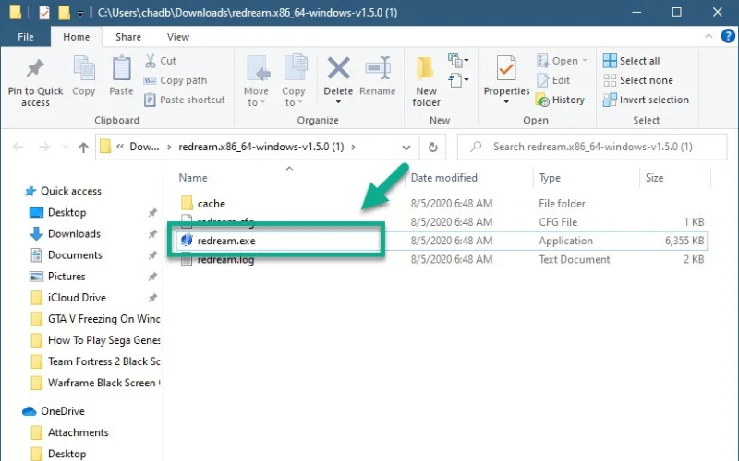Open How To Play Sega Genesis folder
Viewport: 739px width, 461px height.
(103, 340)
